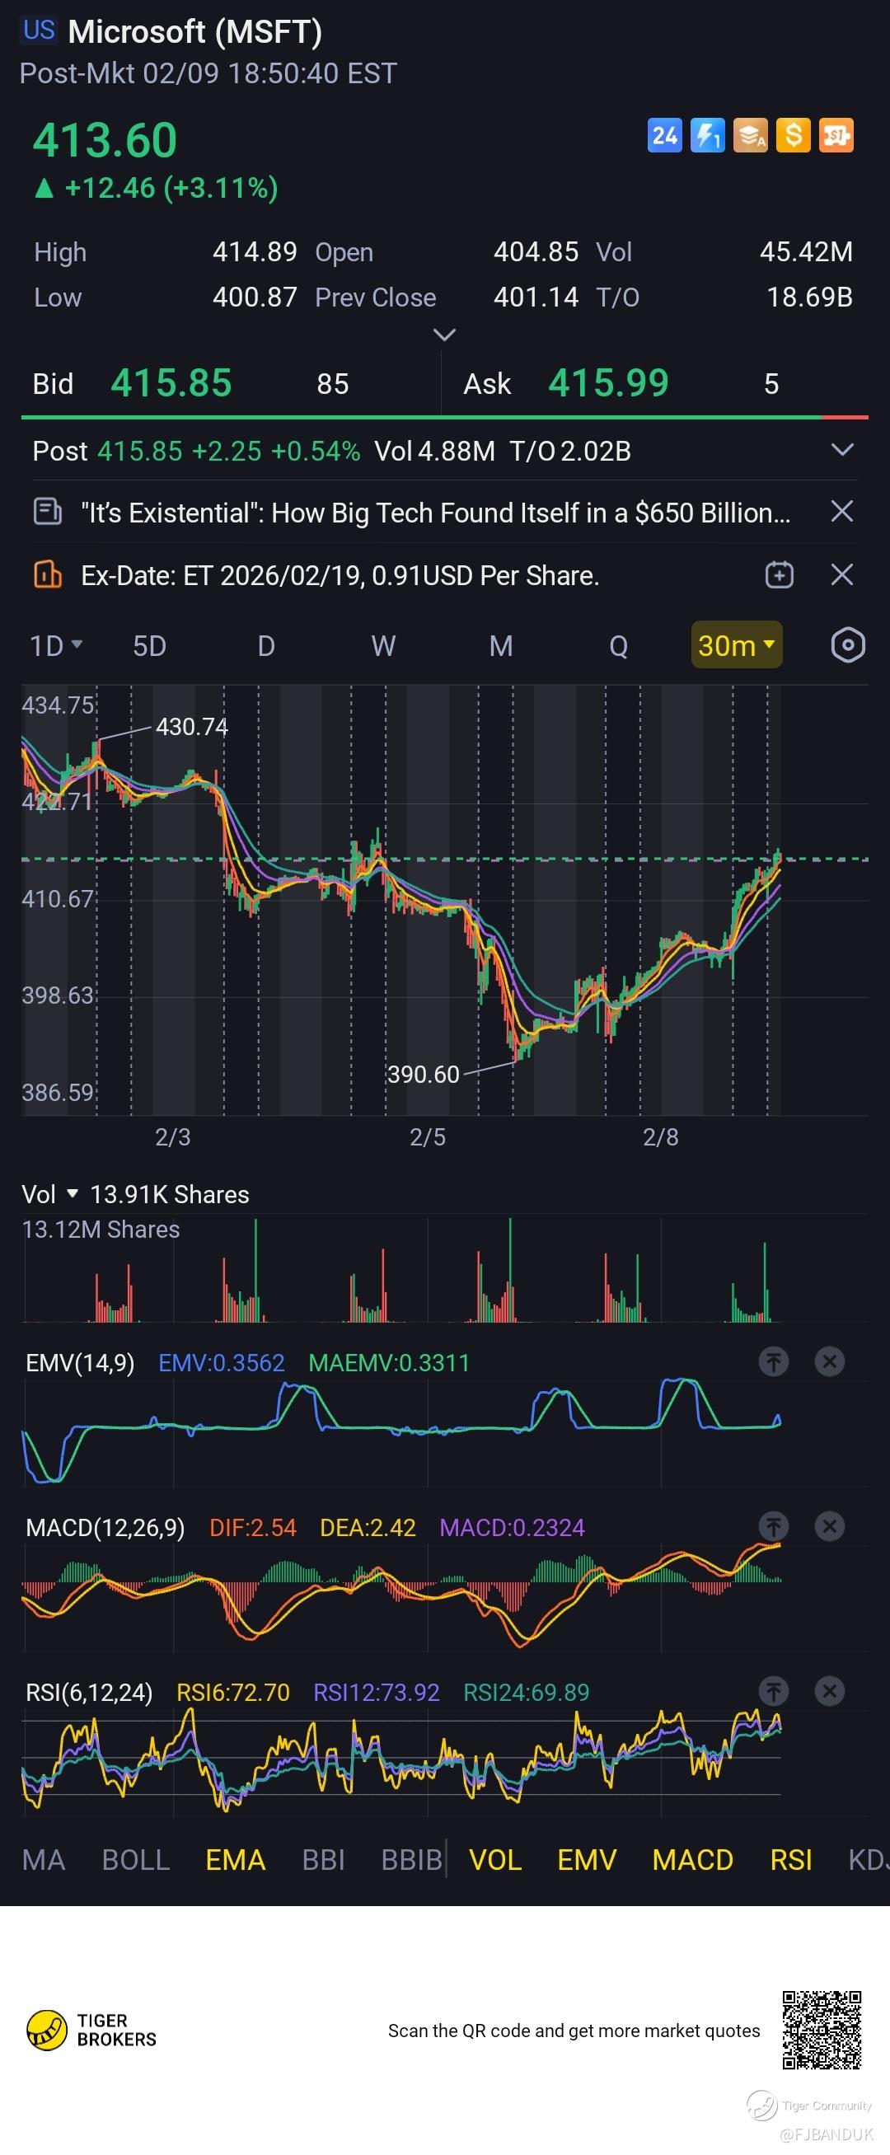Viewport: 890px width, 2155px height.
Task: Tap the Vol value 45.42M
Action: (x=806, y=252)
